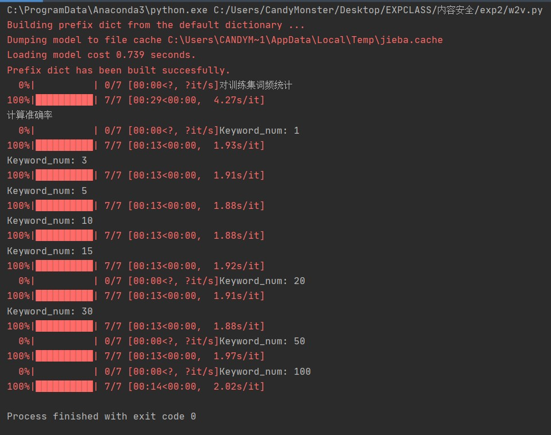The image size is (551, 435).
Task: Click the progress bar showing 1.92s/it
Action: tap(64, 266)
